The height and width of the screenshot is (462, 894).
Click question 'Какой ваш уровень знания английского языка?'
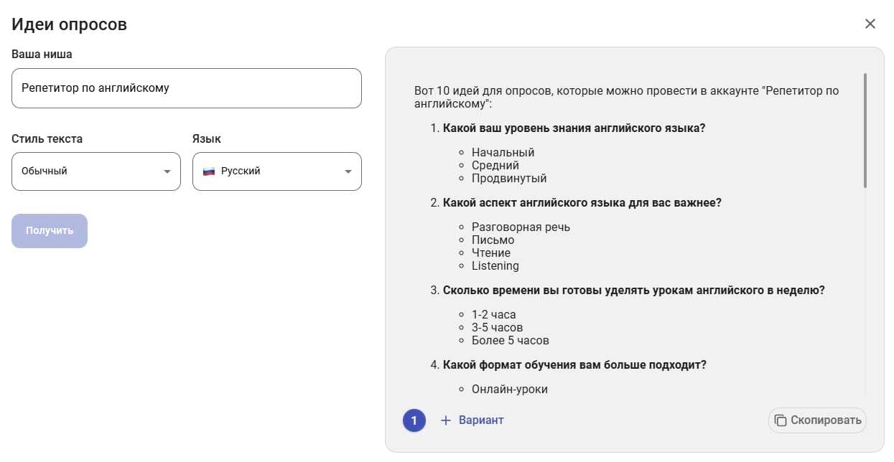574,128
